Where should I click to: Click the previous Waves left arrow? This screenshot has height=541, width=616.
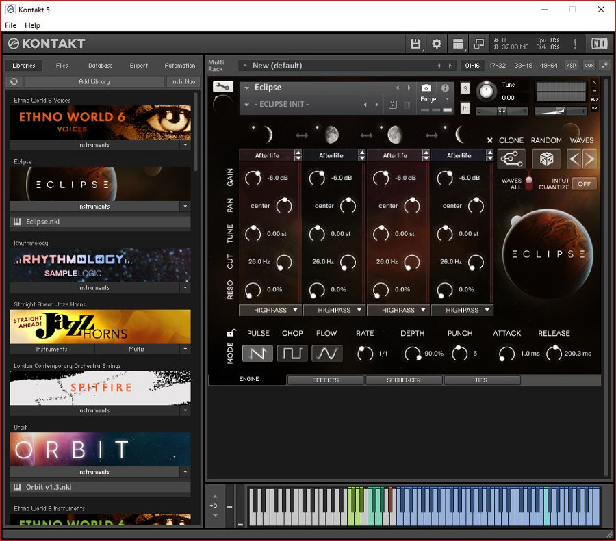click(x=574, y=159)
